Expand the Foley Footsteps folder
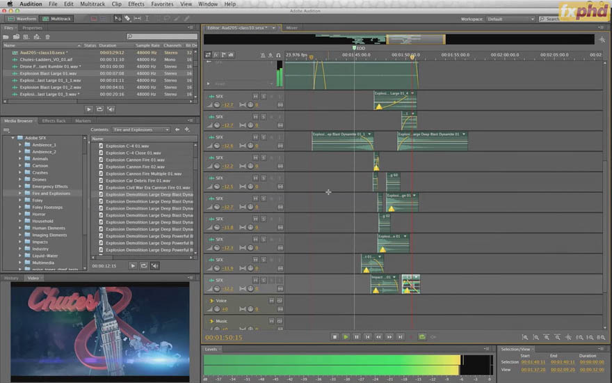The image size is (612, 383). point(20,207)
